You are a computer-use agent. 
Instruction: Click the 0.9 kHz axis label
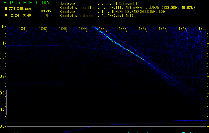3,76
